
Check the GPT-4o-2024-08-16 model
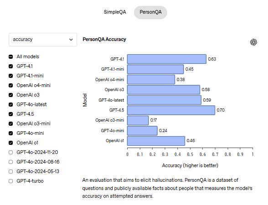point(11,162)
